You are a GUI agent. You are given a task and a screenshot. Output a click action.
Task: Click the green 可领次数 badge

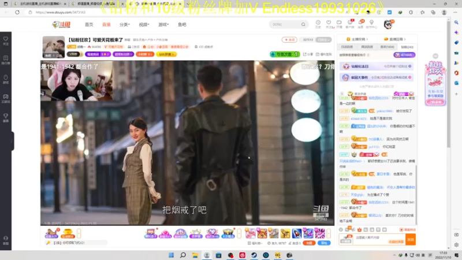point(285,54)
